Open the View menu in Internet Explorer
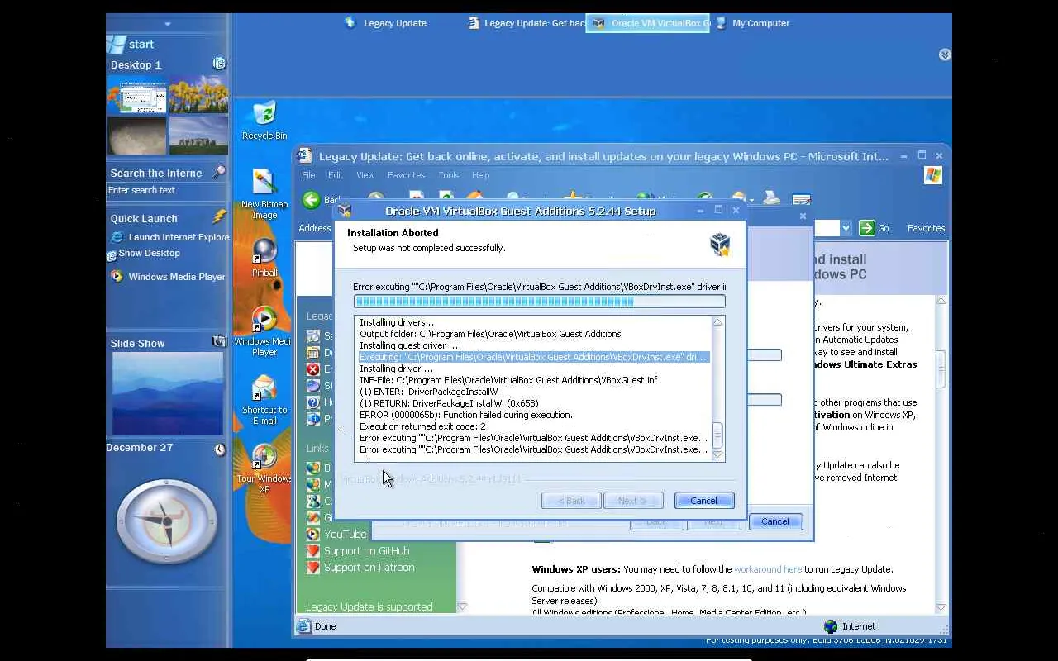Image resolution: width=1058 pixels, height=661 pixels. click(365, 175)
